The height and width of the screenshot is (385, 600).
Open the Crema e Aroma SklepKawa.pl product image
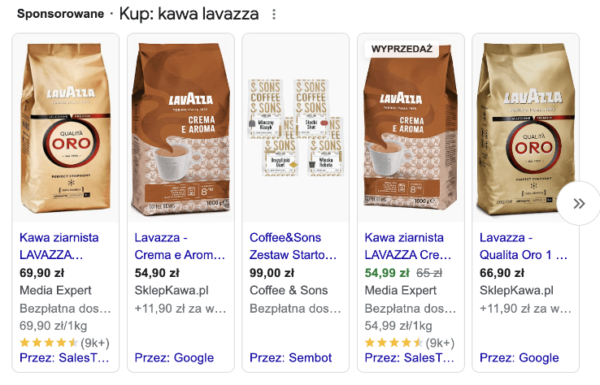tap(180, 128)
